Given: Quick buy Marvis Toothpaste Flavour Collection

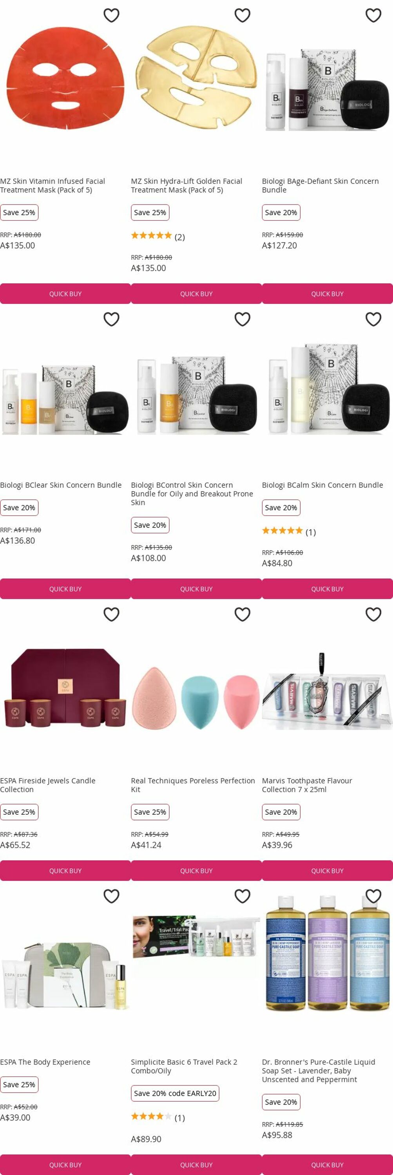Looking at the screenshot, I should 327,871.
